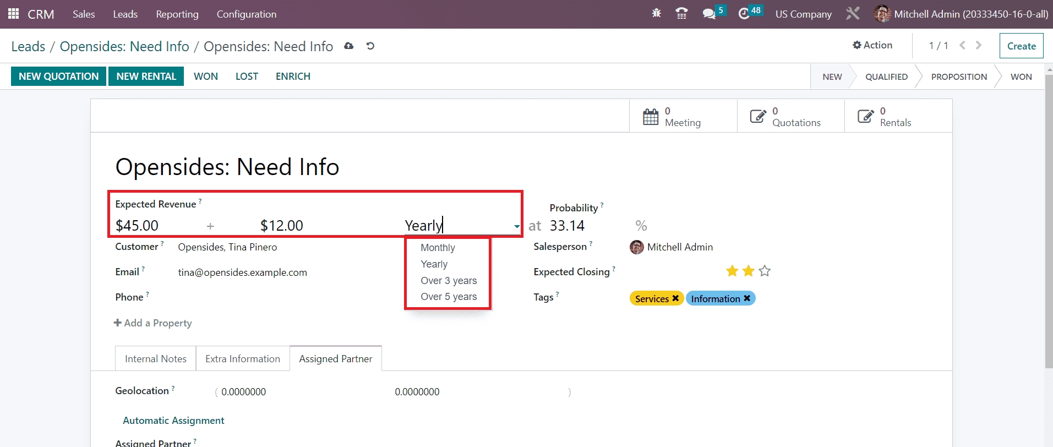The height and width of the screenshot is (447, 1053).
Task: Click the developer tools wrench icon
Action: [x=853, y=14]
